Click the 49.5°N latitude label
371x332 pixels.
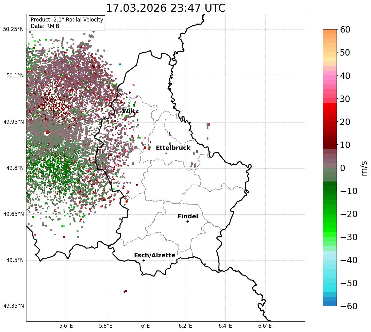coord(15,260)
